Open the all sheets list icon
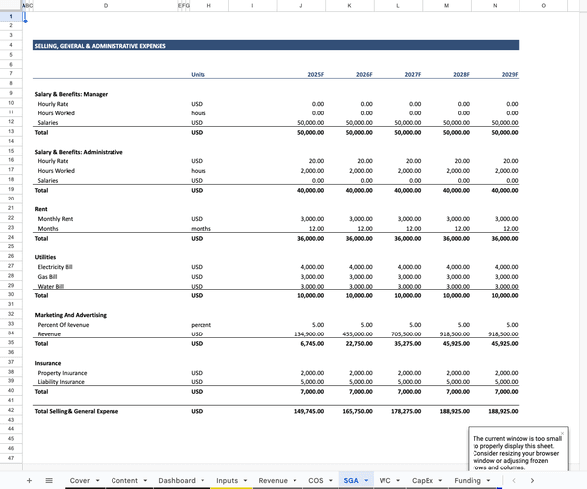Image resolution: width=587 pixels, height=489 pixels. tap(49, 481)
